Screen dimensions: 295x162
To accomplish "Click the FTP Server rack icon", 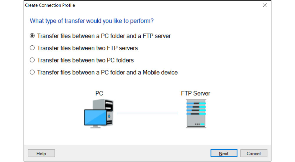I will coord(196,113).
